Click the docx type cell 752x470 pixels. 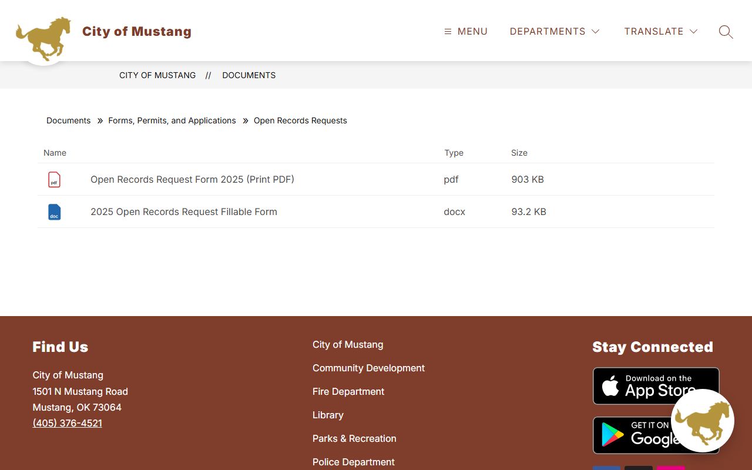click(455, 211)
